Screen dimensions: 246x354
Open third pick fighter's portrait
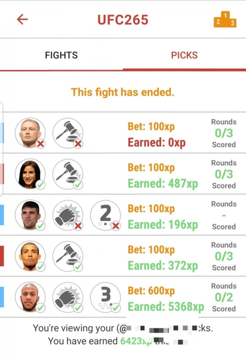[30, 215]
